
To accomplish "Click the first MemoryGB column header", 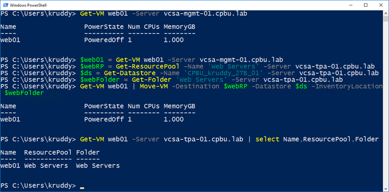I will 179,27.
